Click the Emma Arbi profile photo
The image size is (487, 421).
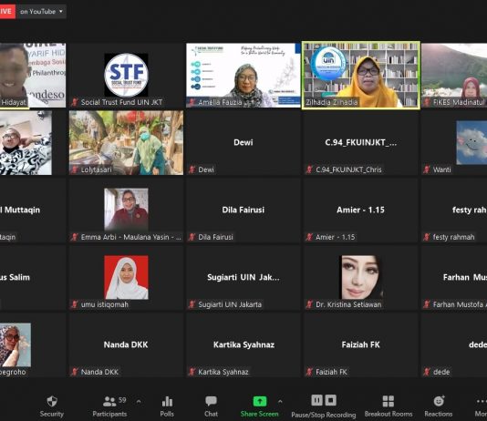coord(126,210)
